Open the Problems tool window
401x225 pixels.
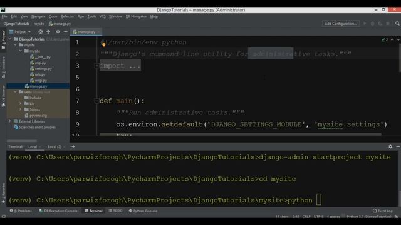[x=21, y=211]
